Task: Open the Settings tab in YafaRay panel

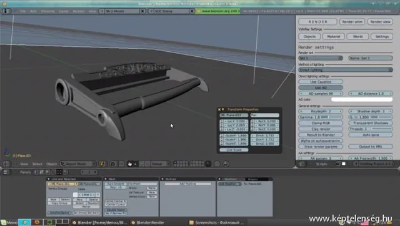Action: 382,36
